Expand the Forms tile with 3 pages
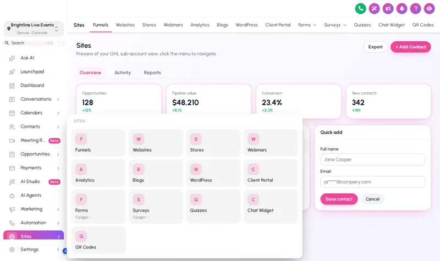The width and height of the screenshot is (440, 261). pos(98,207)
